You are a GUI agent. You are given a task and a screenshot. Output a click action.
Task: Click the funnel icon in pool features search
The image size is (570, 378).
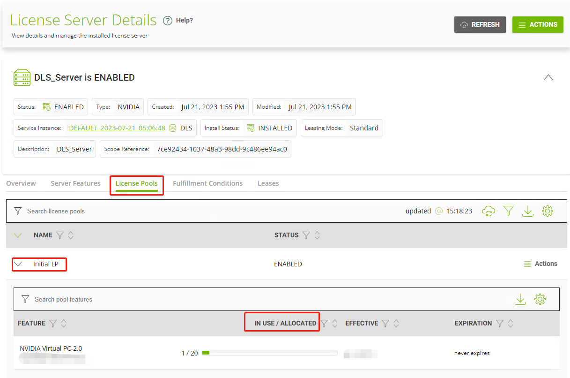[x=25, y=299]
